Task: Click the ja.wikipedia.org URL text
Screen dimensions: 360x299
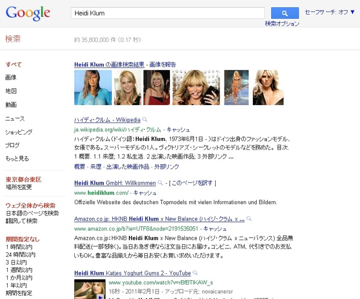Action: (x=118, y=130)
